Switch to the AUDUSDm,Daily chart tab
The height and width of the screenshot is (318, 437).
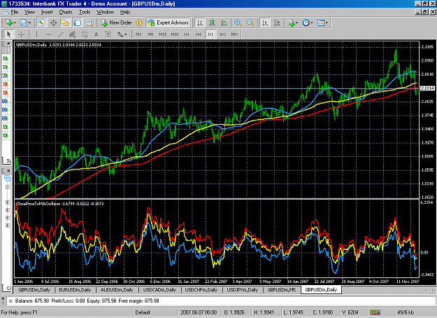click(117, 290)
